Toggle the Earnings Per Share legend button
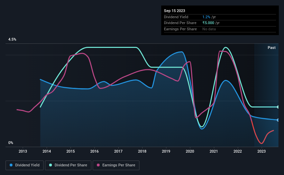284x175 pixels. 116,165
